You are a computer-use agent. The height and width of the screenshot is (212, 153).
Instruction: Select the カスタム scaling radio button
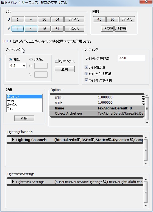tap(31, 59)
